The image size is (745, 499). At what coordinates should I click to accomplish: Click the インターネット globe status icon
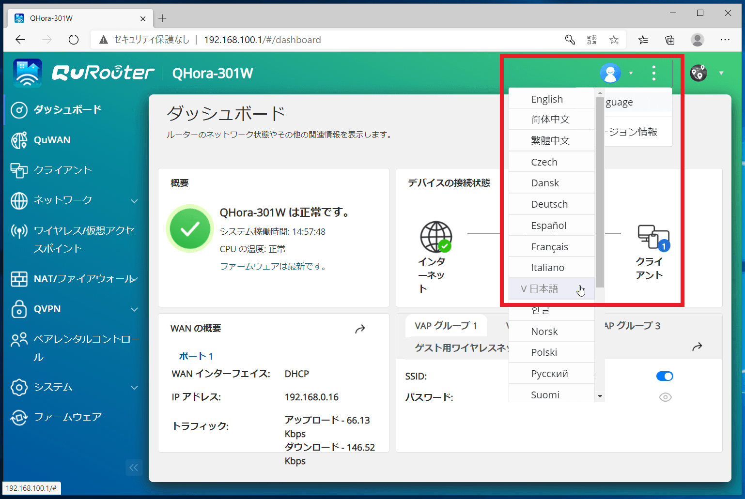(x=436, y=237)
